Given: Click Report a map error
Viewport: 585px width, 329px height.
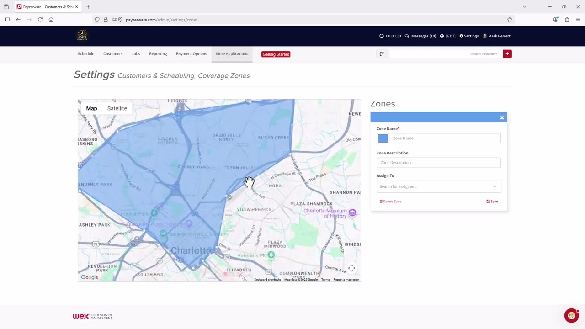Looking at the screenshot, I should pyautogui.click(x=346, y=280).
